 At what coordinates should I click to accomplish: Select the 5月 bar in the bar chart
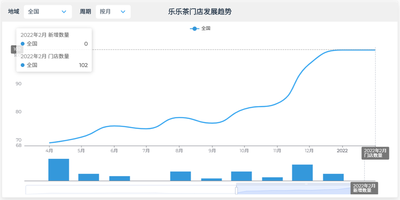(x=89, y=177)
